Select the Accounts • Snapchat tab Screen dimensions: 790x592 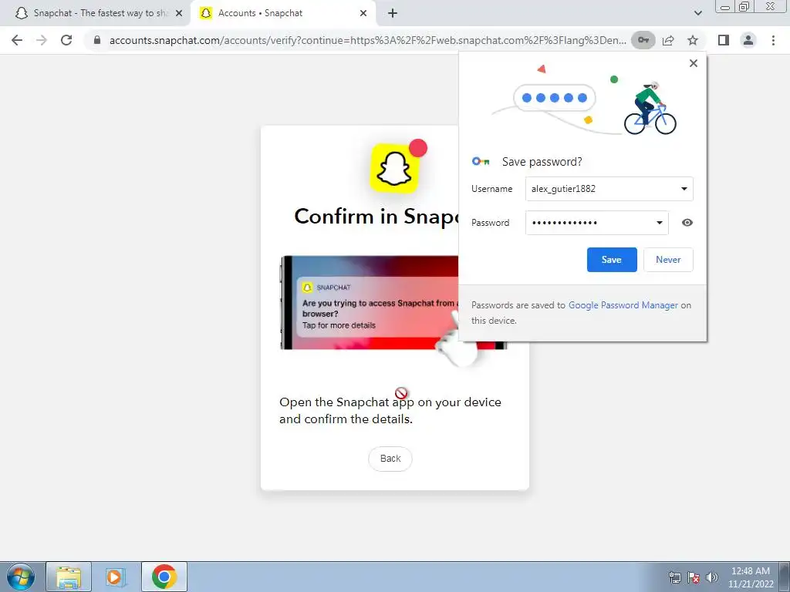point(284,14)
